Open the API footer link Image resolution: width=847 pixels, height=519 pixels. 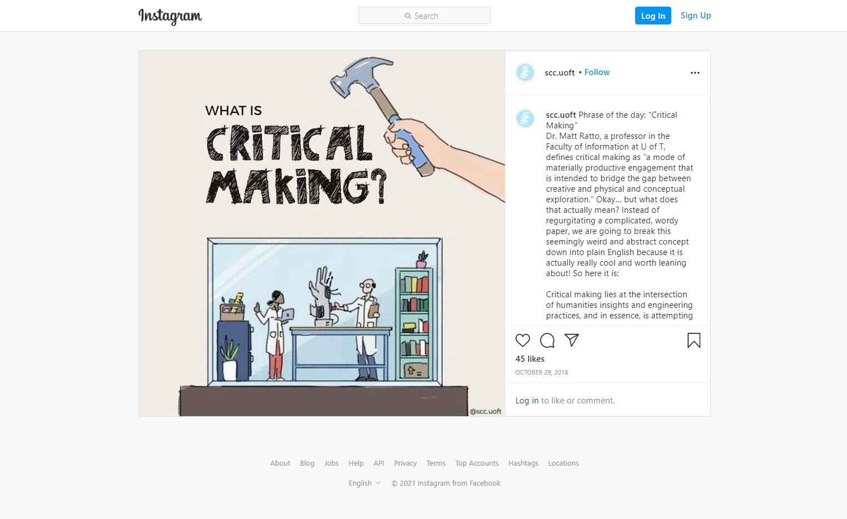379,463
